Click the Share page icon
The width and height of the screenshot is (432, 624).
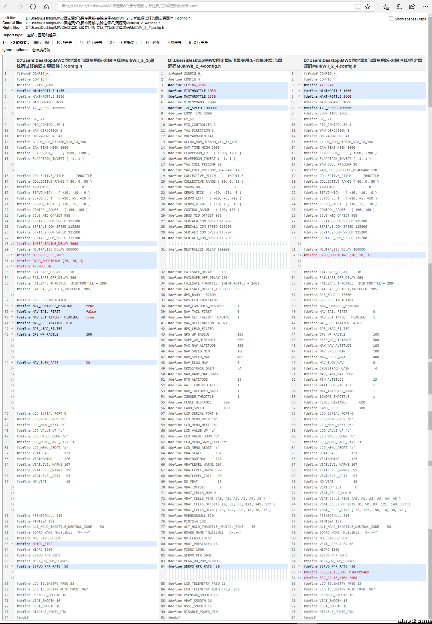pyautogui.click(x=412, y=7)
